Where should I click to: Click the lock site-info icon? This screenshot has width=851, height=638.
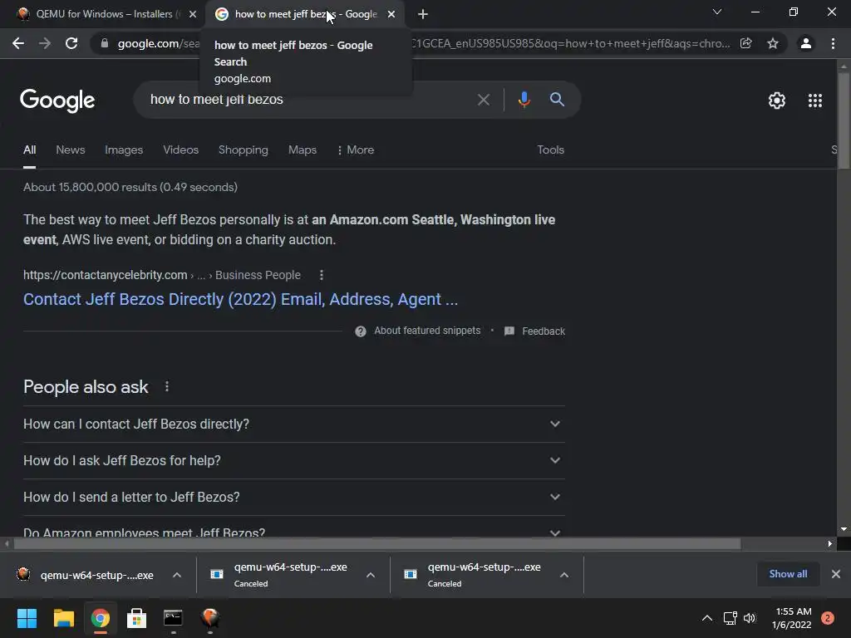click(x=105, y=43)
